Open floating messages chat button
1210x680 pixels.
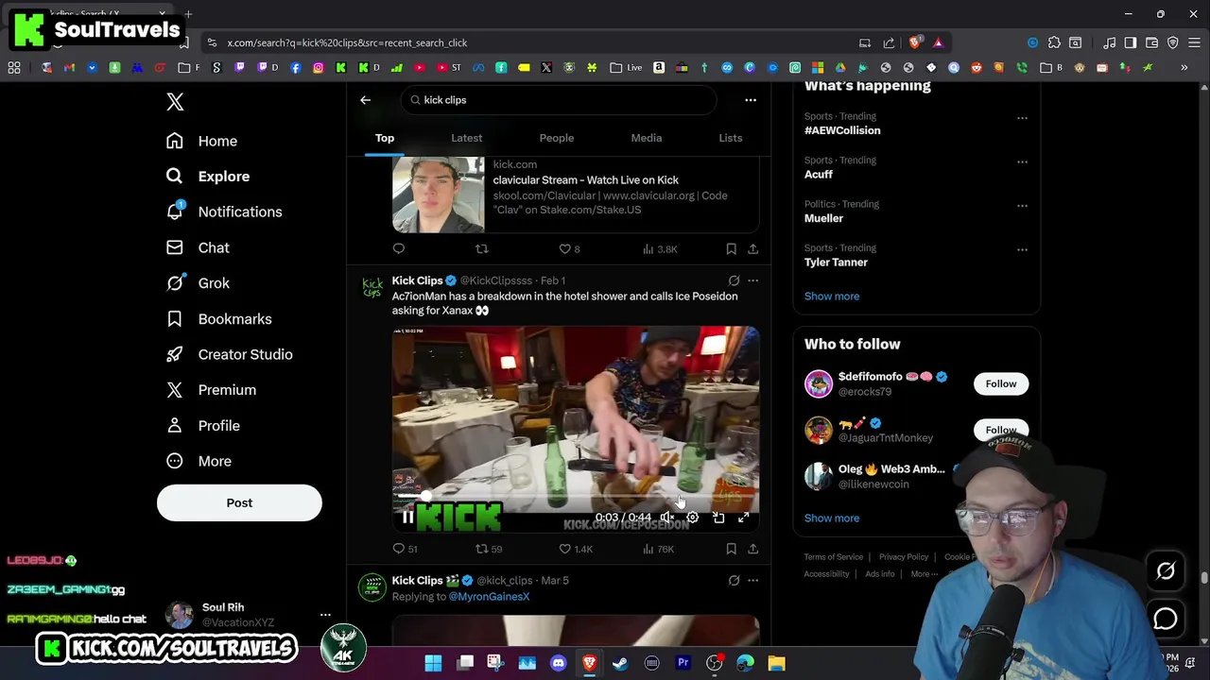tap(1166, 619)
